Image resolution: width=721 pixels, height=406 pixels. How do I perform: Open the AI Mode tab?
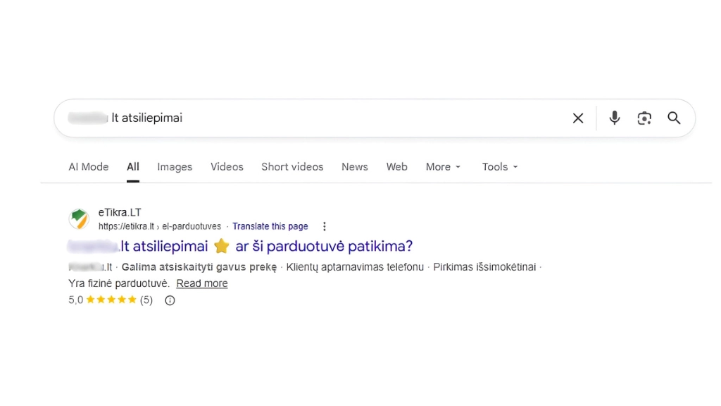(88, 166)
